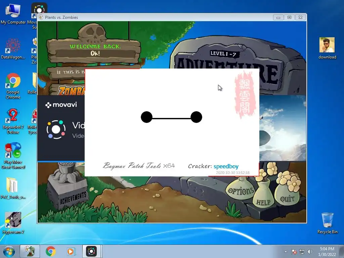Click the speedboy cracker link
The width and height of the screenshot is (344, 258).
(226, 167)
